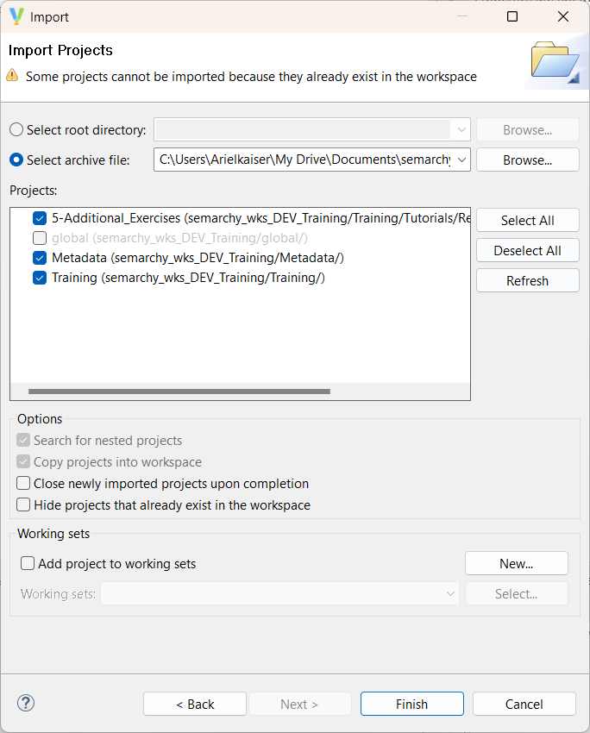This screenshot has width=590, height=733.
Task: Click the Semarchy logo in the title bar
Action: click(16, 16)
